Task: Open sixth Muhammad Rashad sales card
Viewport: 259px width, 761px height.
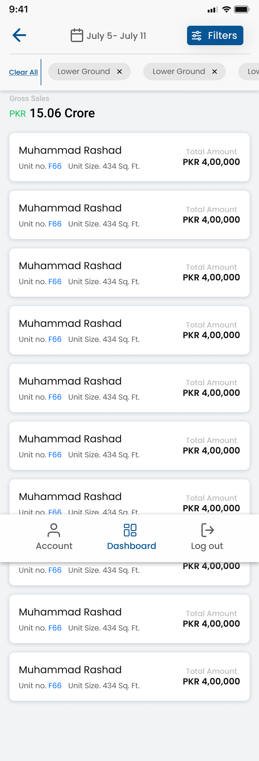Action: (x=129, y=446)
